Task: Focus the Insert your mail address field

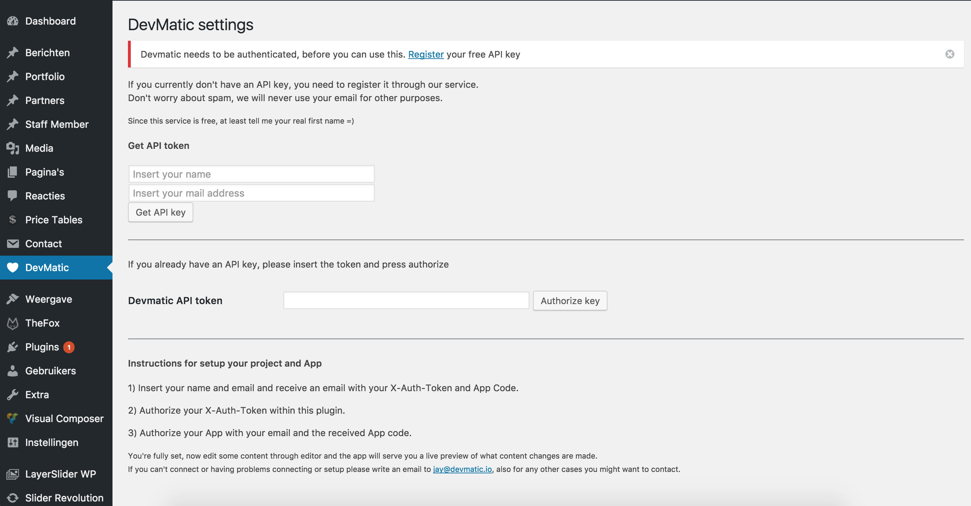Action: (251, 193)
